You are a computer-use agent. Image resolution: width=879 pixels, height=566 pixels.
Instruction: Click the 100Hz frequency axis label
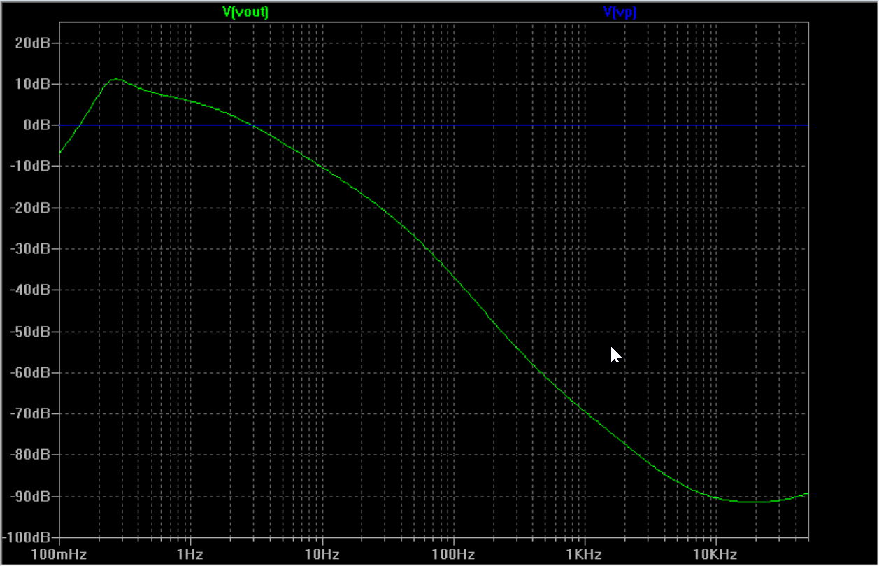pyautogui.click(x=453, y=555)
